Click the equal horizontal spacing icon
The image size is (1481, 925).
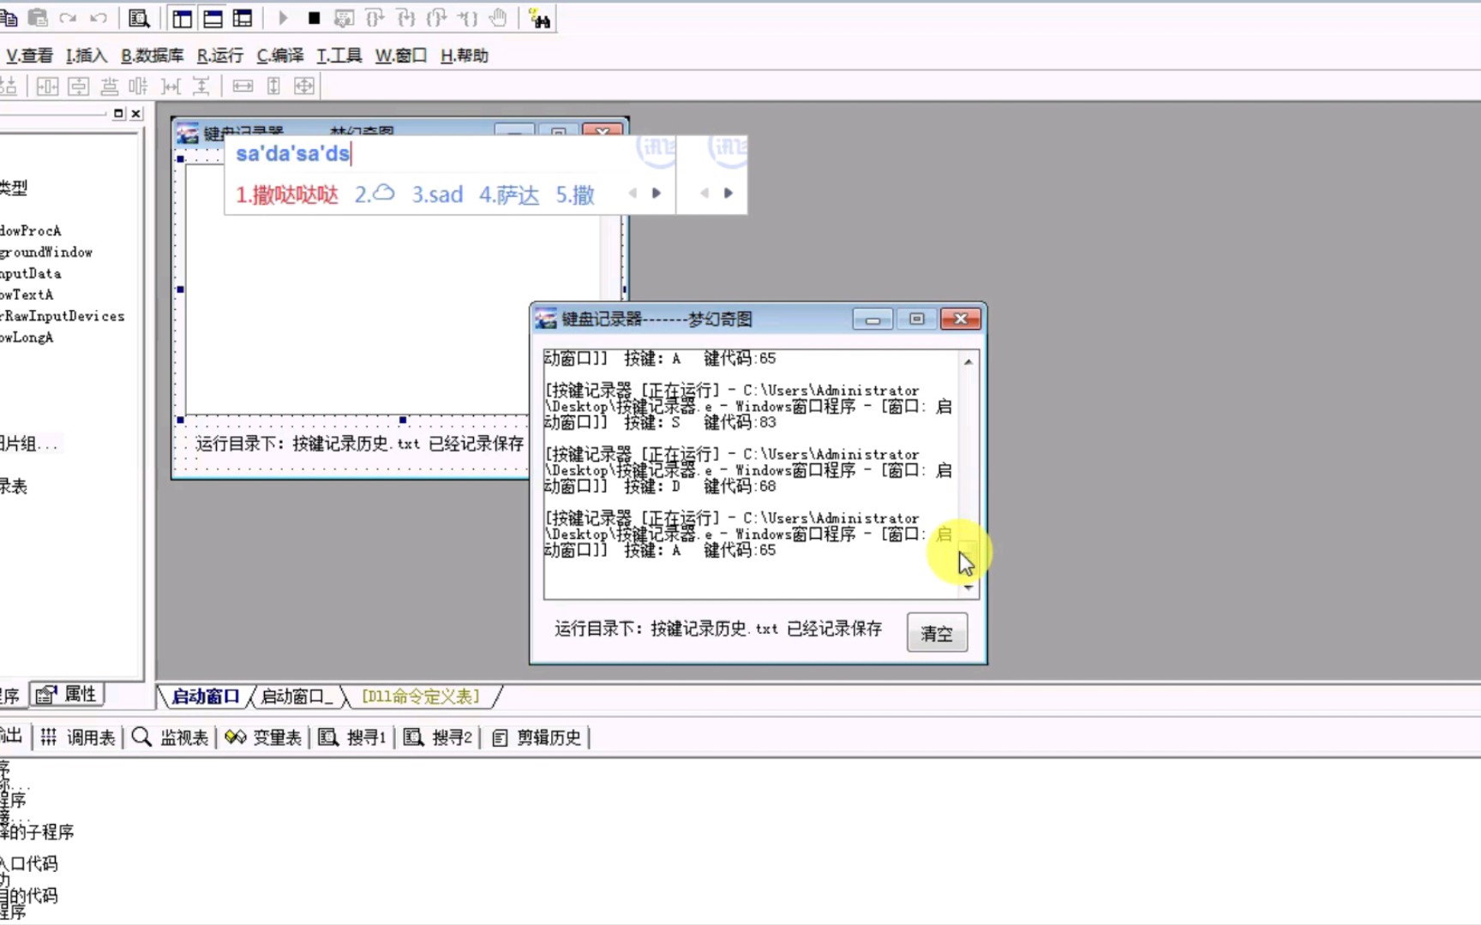coord(171,86)
